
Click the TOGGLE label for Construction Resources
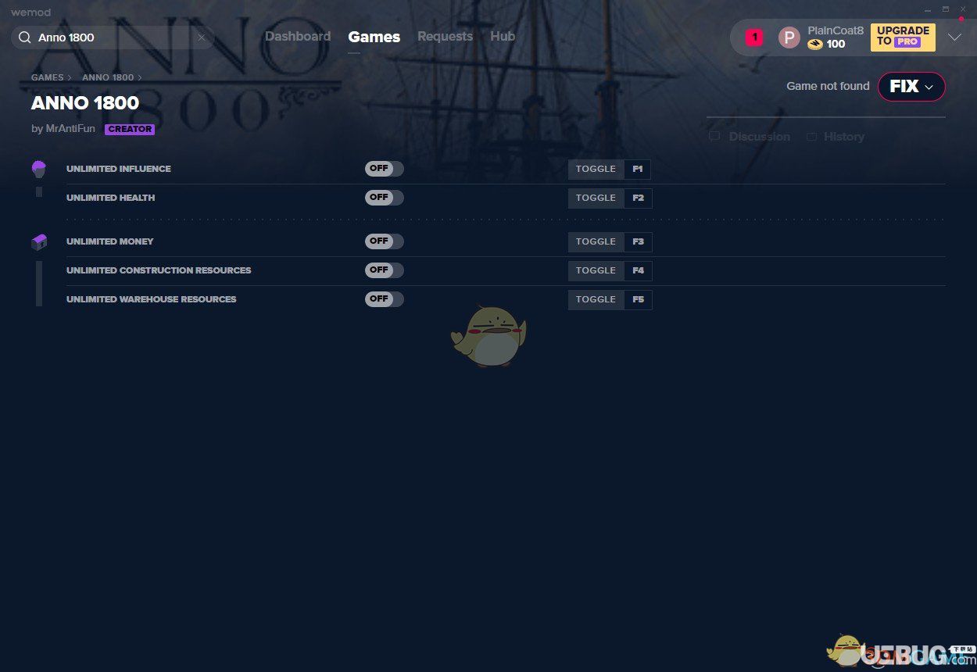[596, 271]
